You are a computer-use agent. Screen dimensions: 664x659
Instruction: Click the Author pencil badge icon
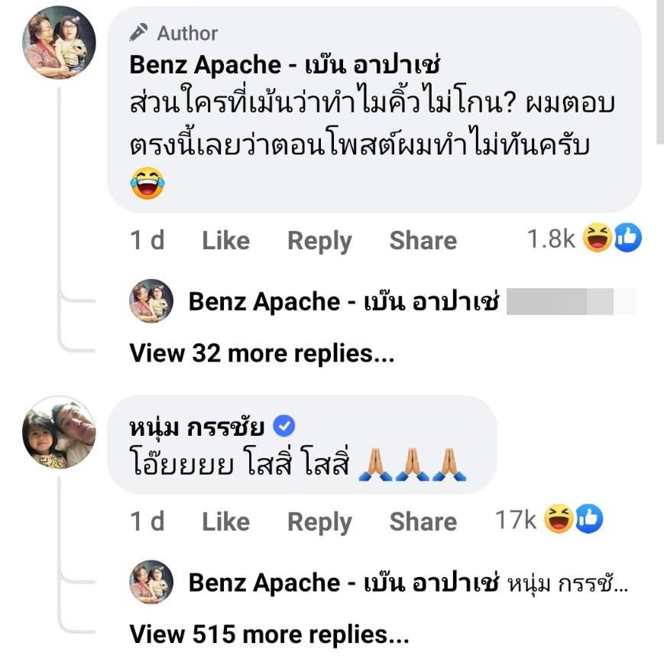[138, 33]
